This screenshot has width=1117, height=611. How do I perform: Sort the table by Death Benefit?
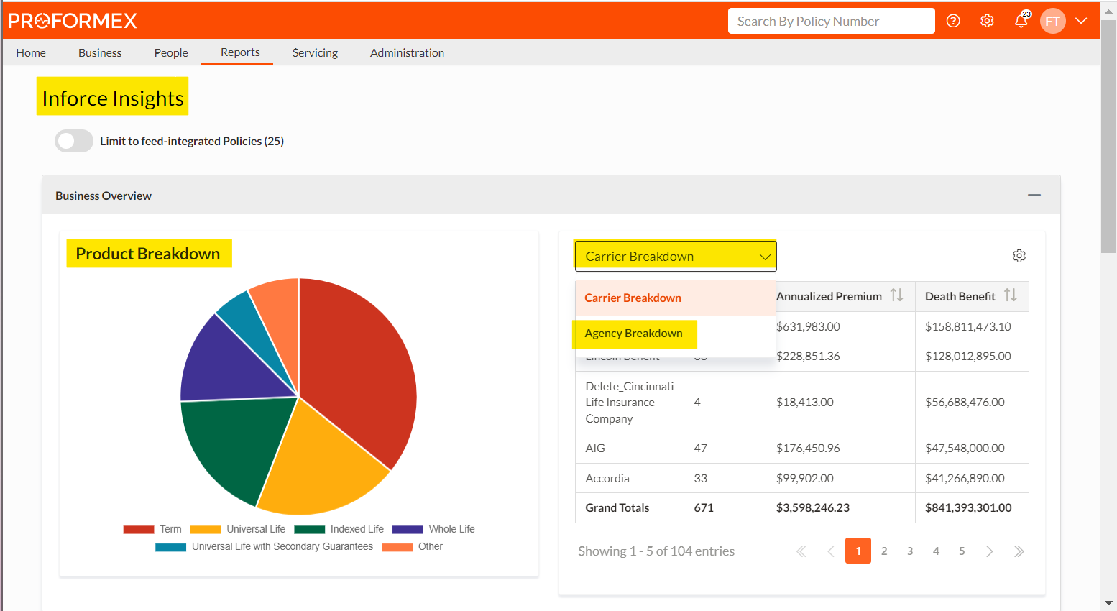point(1012,295)
